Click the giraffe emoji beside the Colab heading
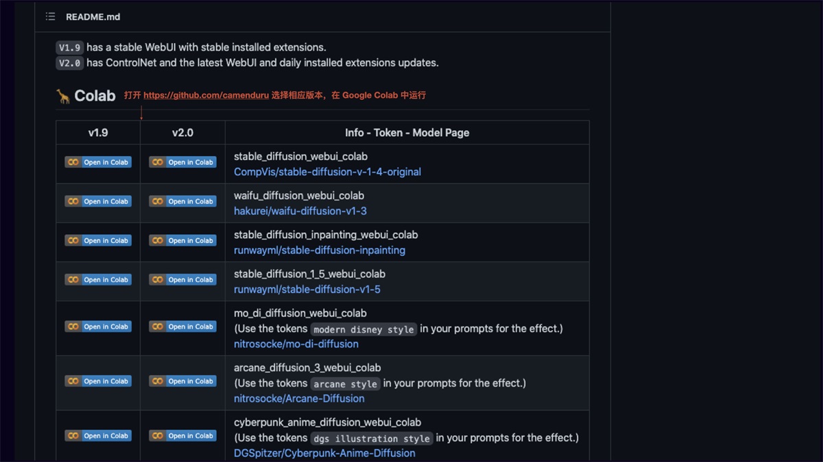823x462 pixels. pos(62,96)
